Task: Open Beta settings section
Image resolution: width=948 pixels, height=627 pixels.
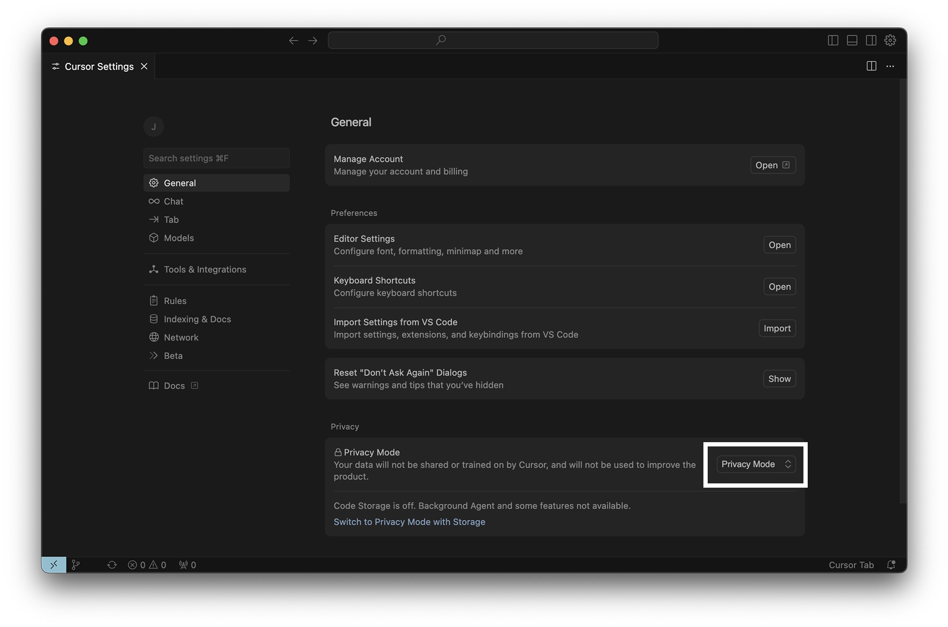Action: (x=217, y=355)
